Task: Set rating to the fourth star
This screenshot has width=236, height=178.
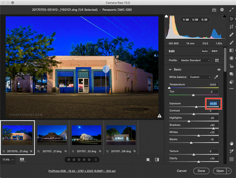Action: coord(84,159)
